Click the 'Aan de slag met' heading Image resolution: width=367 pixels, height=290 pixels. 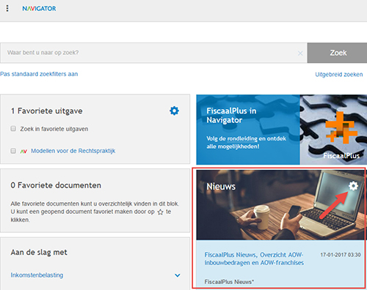(39, 252)
